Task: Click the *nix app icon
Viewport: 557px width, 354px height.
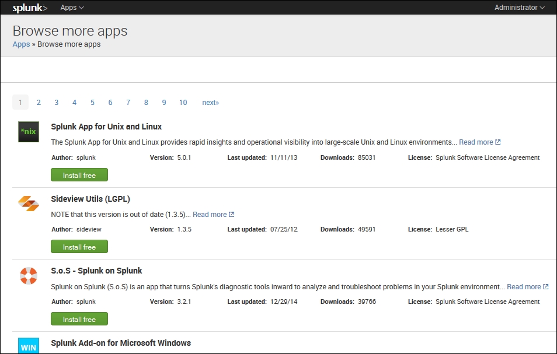Action: pyautogui.click(x=29, y=132)
